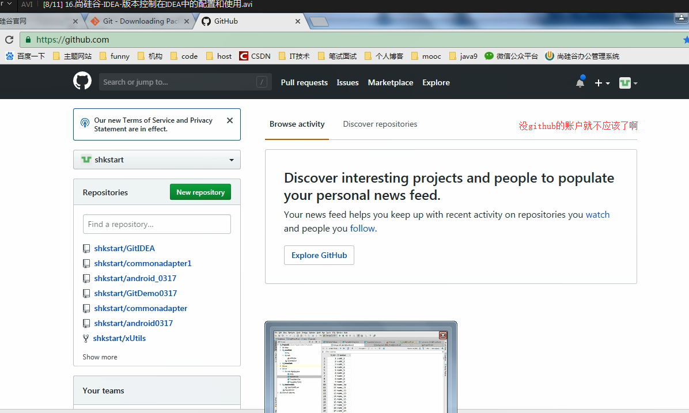This screenshot has height=413, width=689.
Task: Open the mooc bookmark folder
Action: click(x=426, y=56)
